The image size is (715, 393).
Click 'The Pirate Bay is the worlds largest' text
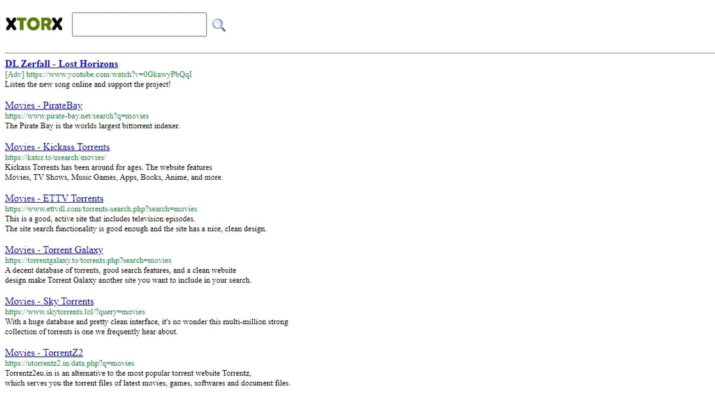(93, 125)
